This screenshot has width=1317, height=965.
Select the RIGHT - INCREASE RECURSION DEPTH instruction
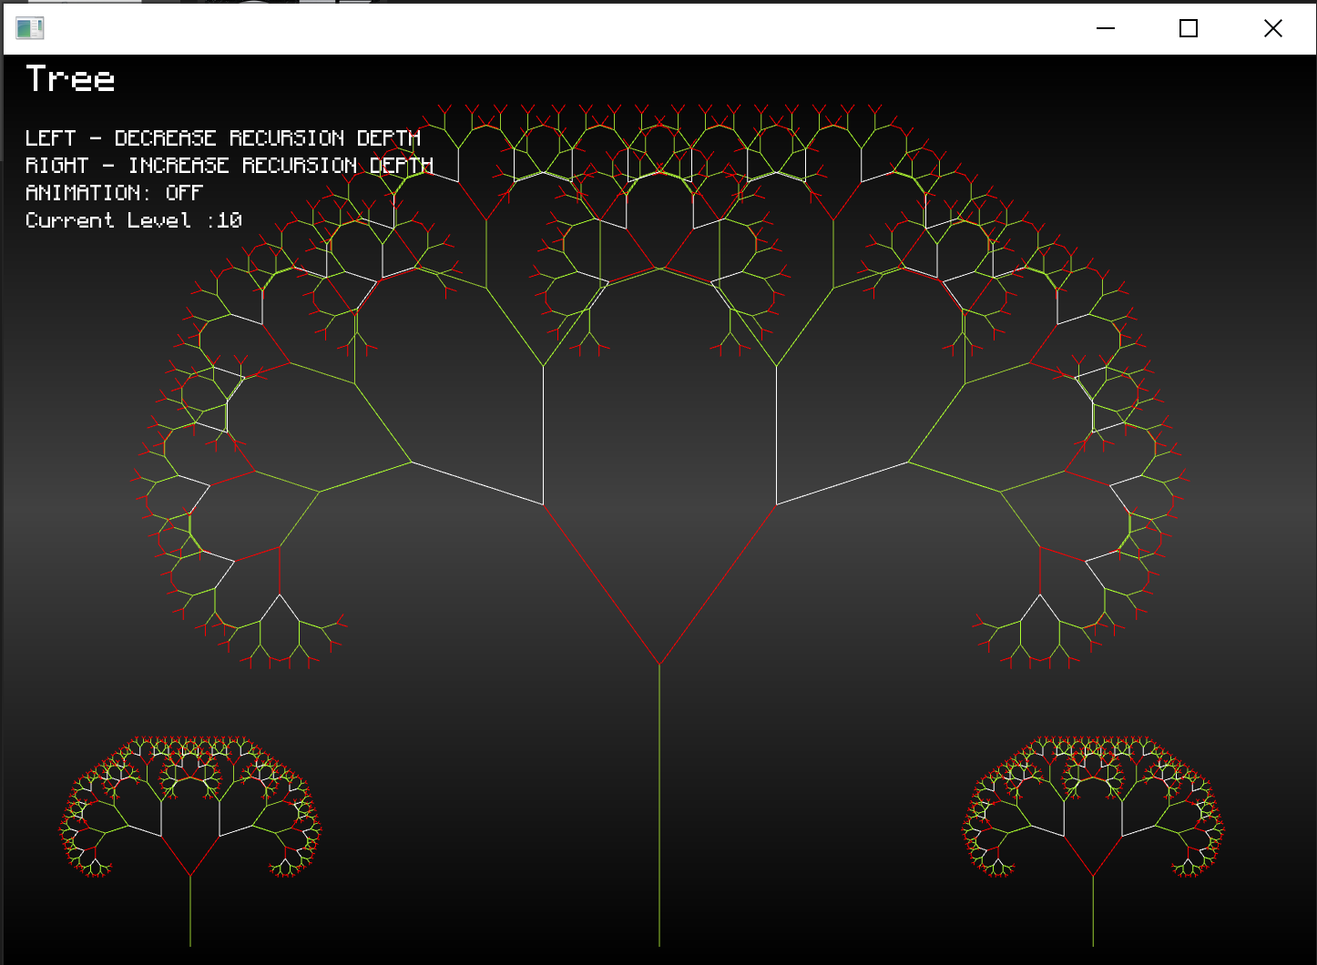[229, 165]
